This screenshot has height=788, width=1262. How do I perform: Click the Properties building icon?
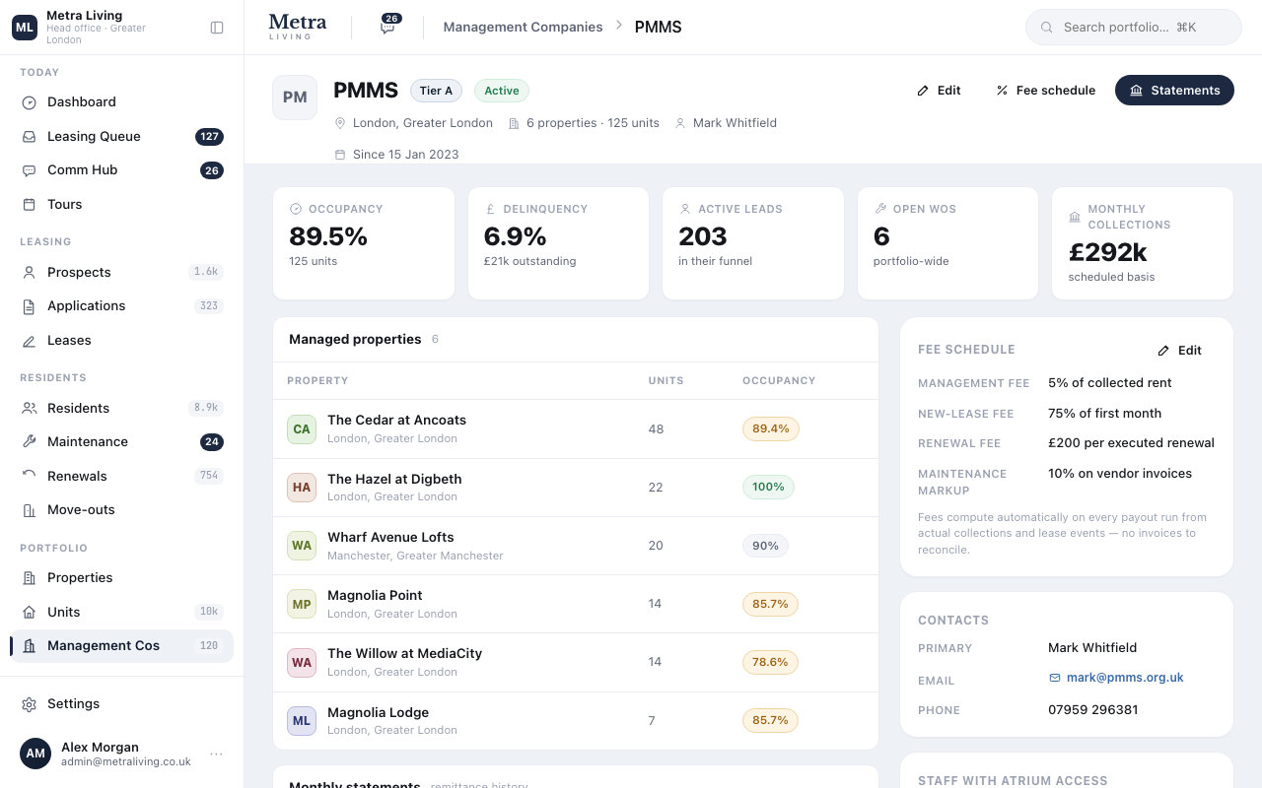click(x=30, y=578)
